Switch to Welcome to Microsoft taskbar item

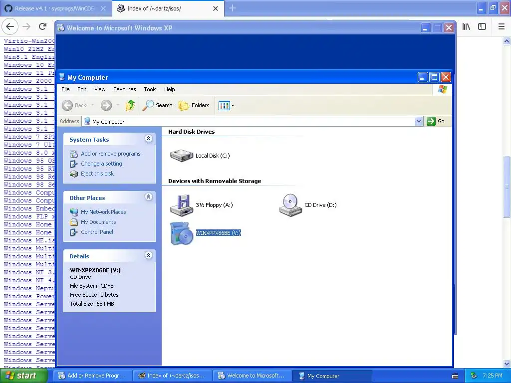(252, 376)
